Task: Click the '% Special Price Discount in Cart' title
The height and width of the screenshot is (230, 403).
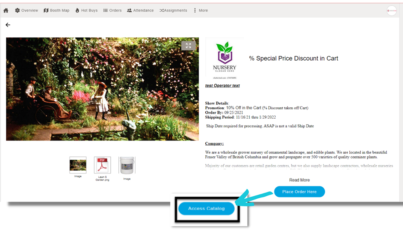Action: (x=294, y=58)
